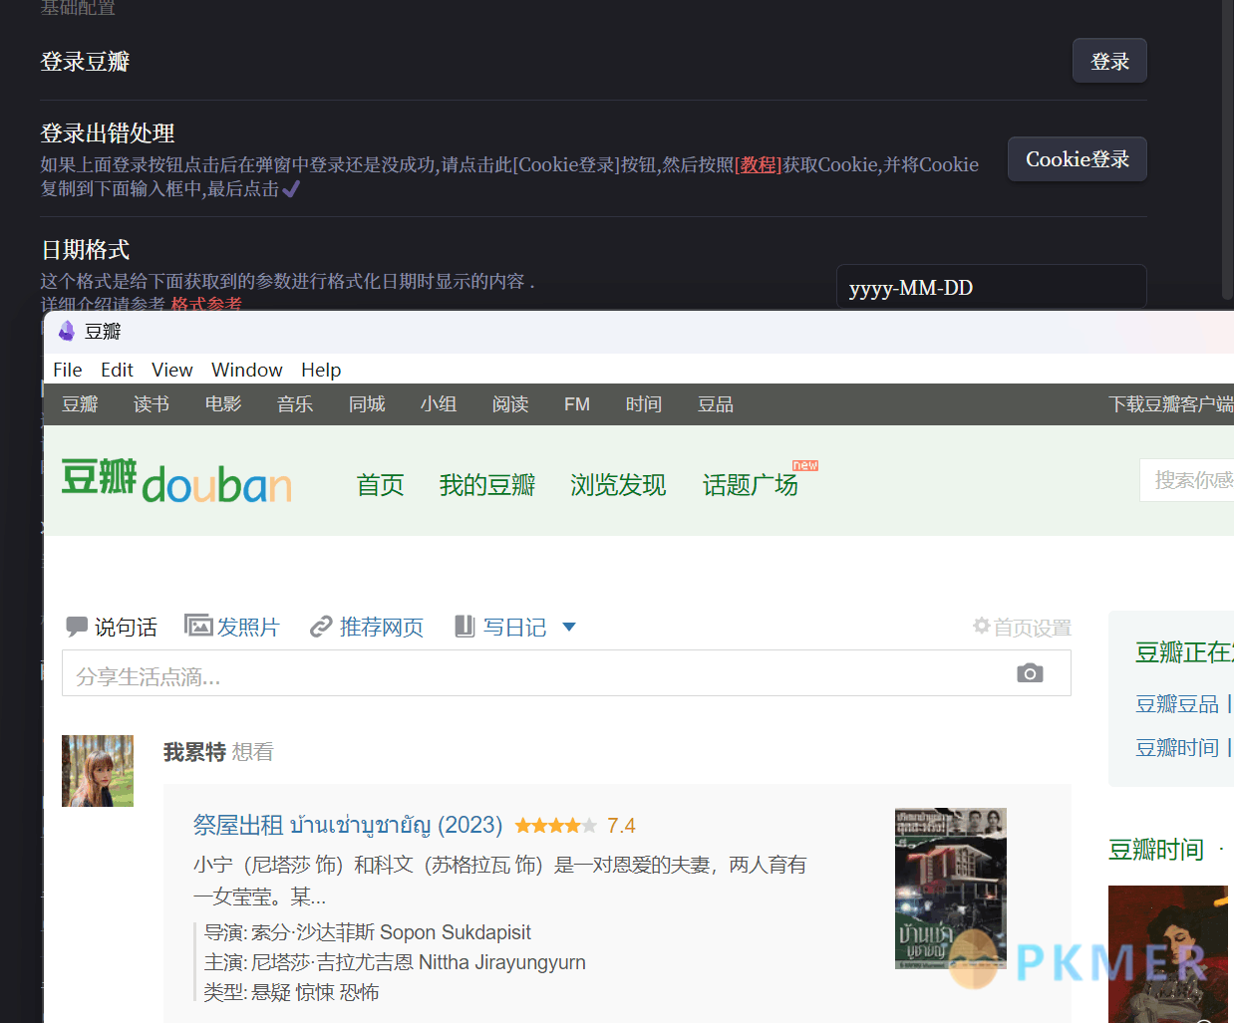Click the camera icon in the share box
The width and height of the screenshot is (1234, 1023).
pos(1030,673)
